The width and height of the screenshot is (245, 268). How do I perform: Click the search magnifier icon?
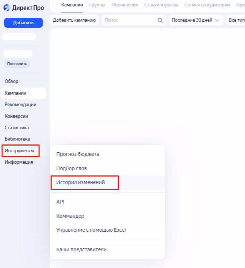click(x=160, y=20)
